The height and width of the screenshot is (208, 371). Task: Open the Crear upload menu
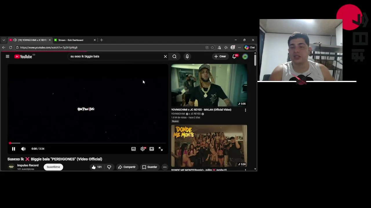point(220,57)
